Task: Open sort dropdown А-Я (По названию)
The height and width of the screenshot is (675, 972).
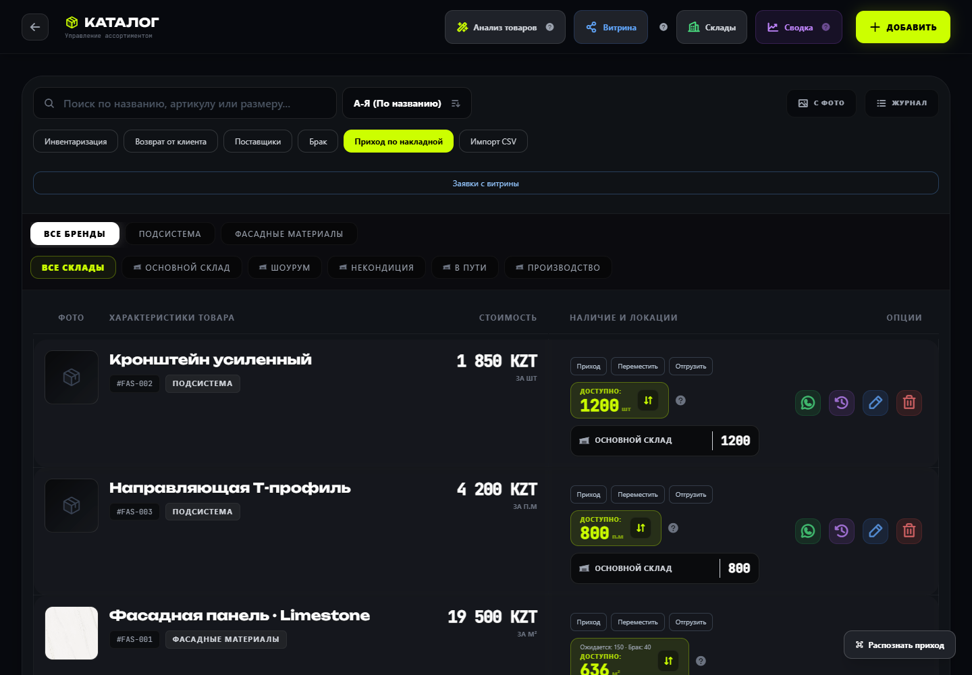Action: coord(407,103)
